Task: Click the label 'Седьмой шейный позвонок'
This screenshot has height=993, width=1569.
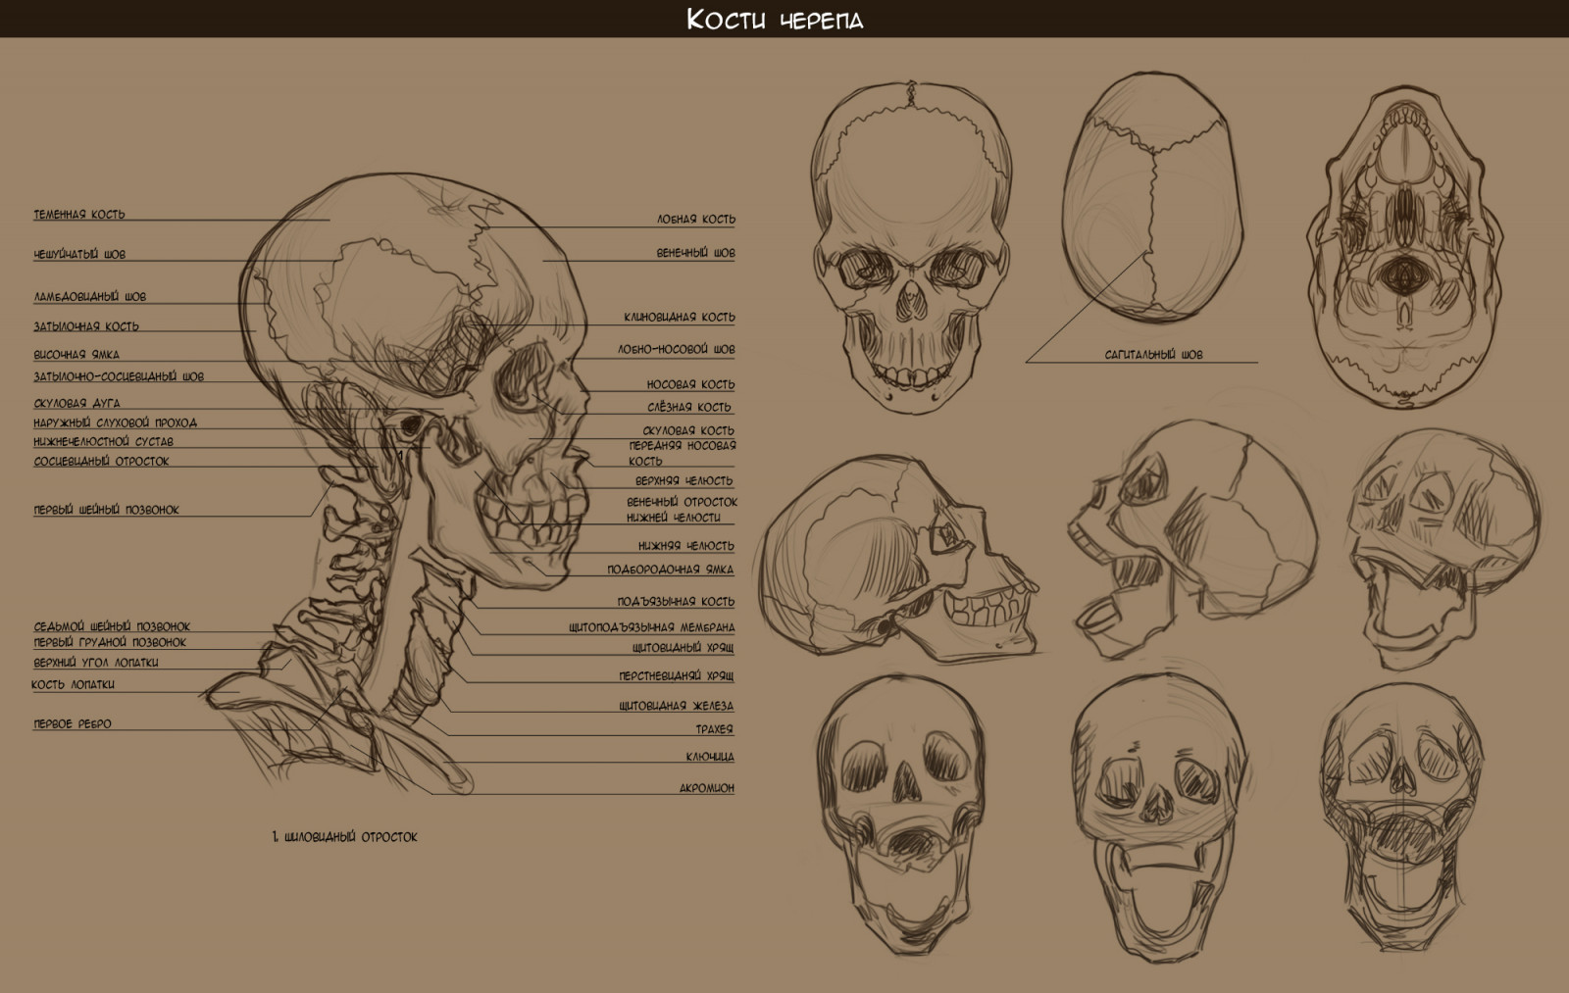Action: pyautogui.click(x=112, y=626)
